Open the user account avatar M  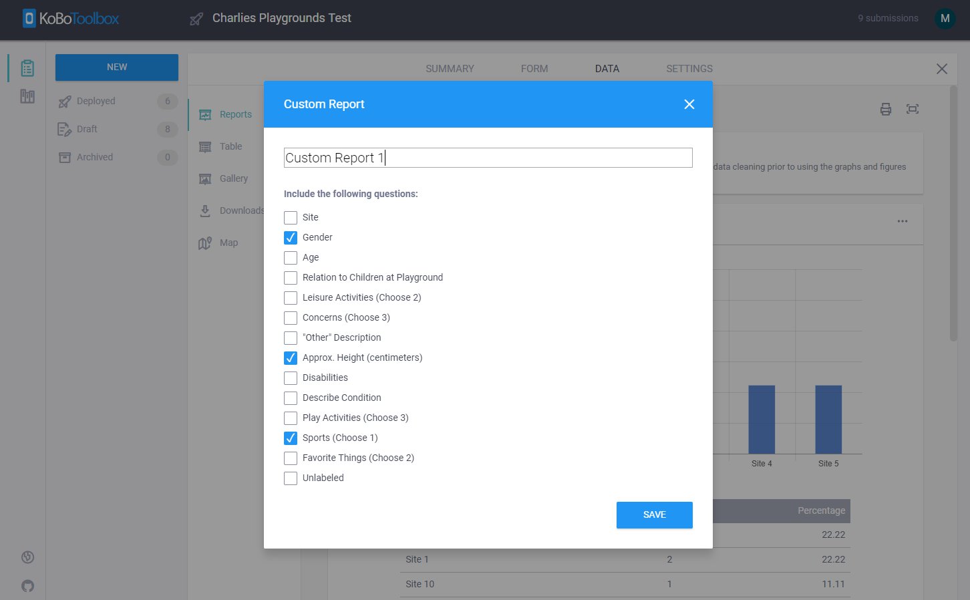tap(944, 19)
